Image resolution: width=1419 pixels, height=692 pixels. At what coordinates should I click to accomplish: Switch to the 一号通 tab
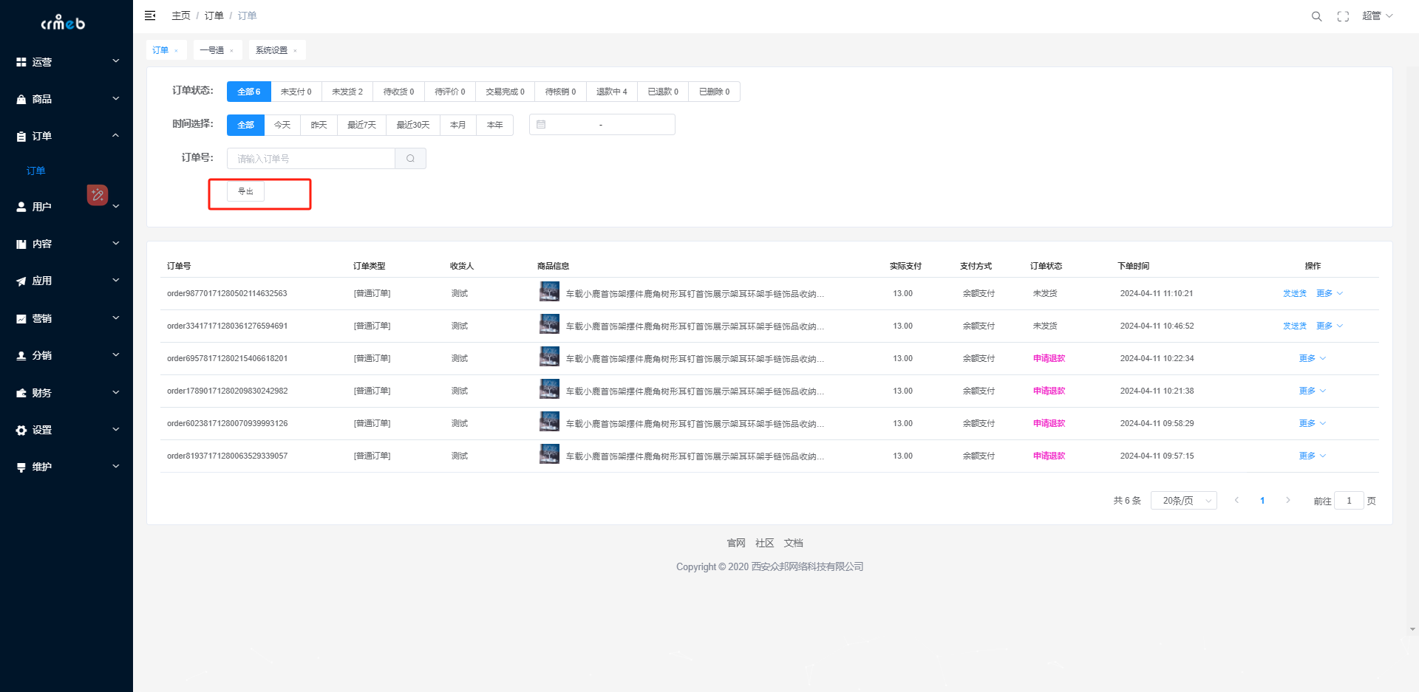(211, 50)
